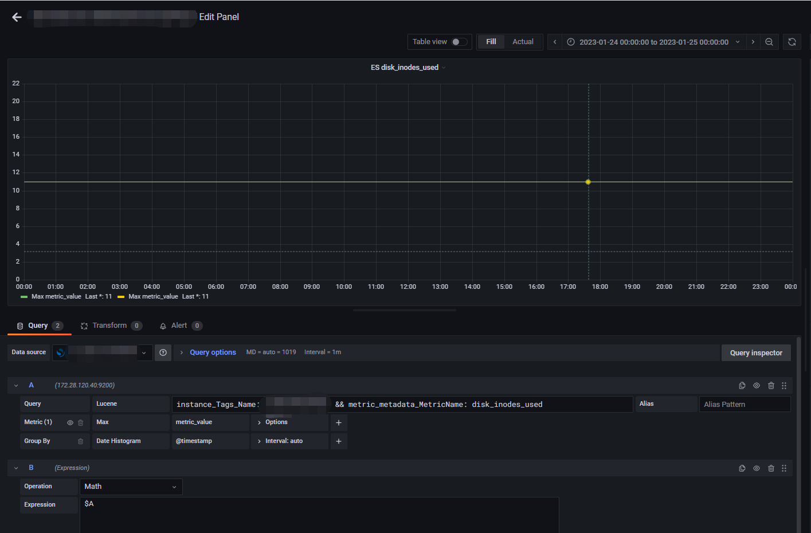Click the refresh dashboard icon

pos(792,41)
